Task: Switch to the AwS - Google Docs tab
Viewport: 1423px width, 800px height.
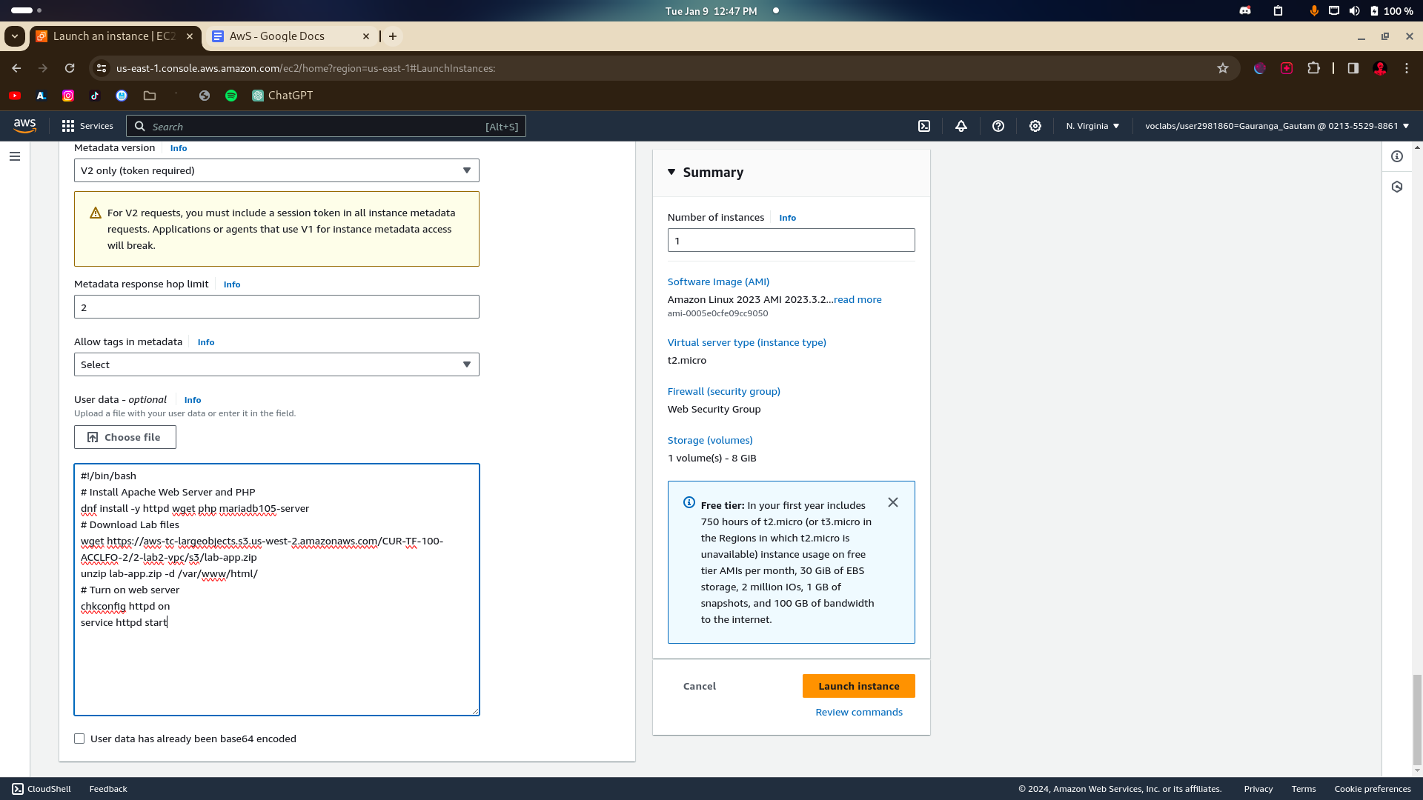Action: pyautogui.click(x=277, y=36)
